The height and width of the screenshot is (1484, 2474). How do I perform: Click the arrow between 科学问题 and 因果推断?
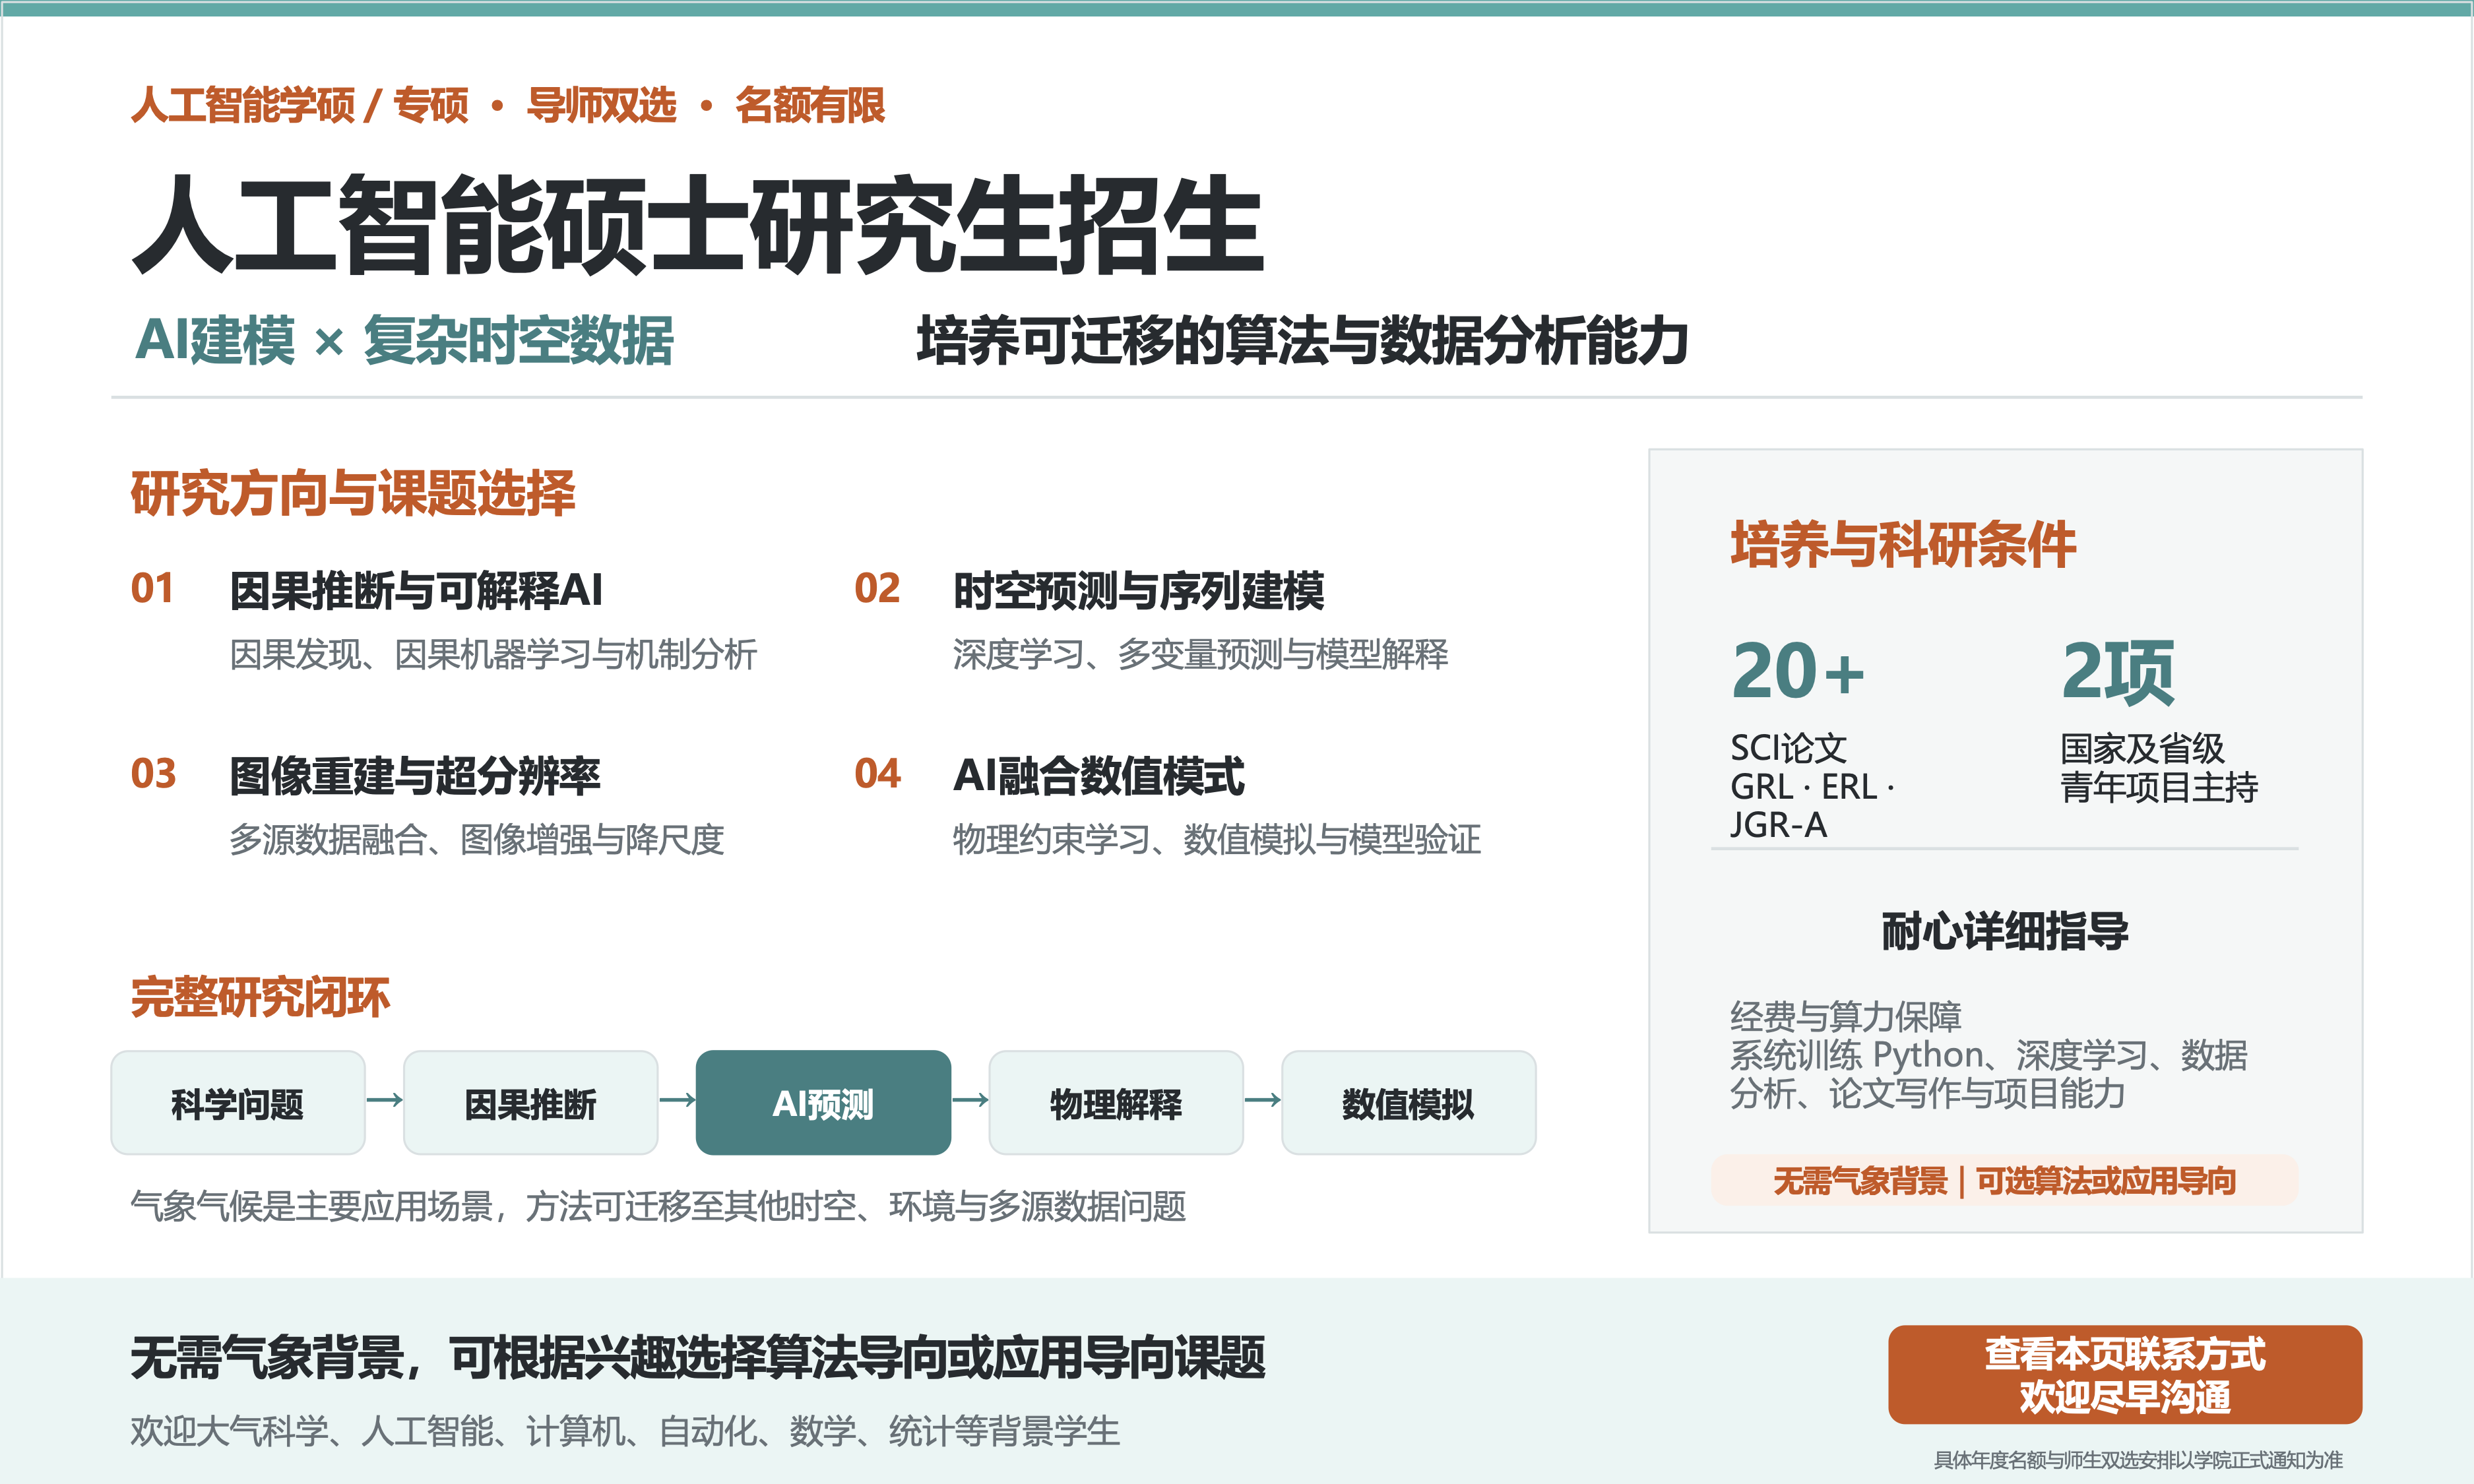pos(385,1100)
